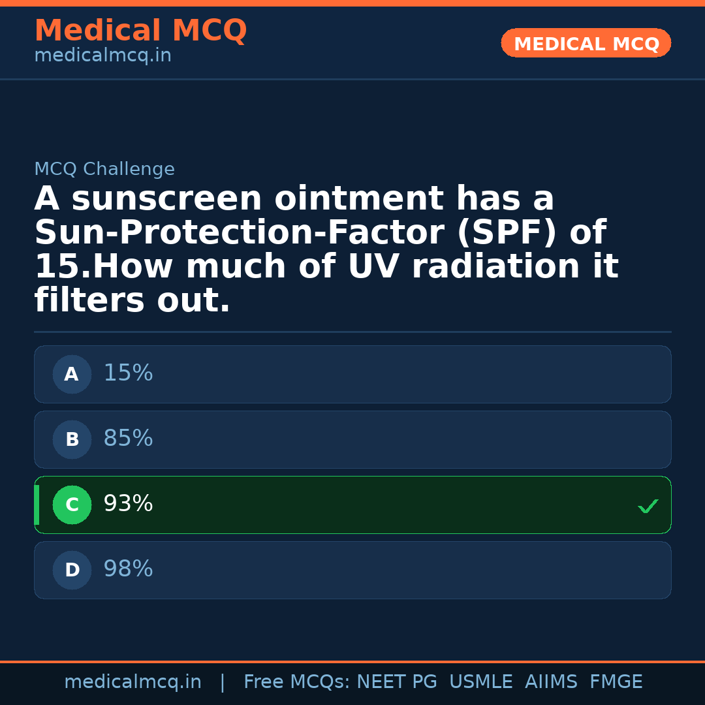Click the letter D circle badge

click(72, 571)
